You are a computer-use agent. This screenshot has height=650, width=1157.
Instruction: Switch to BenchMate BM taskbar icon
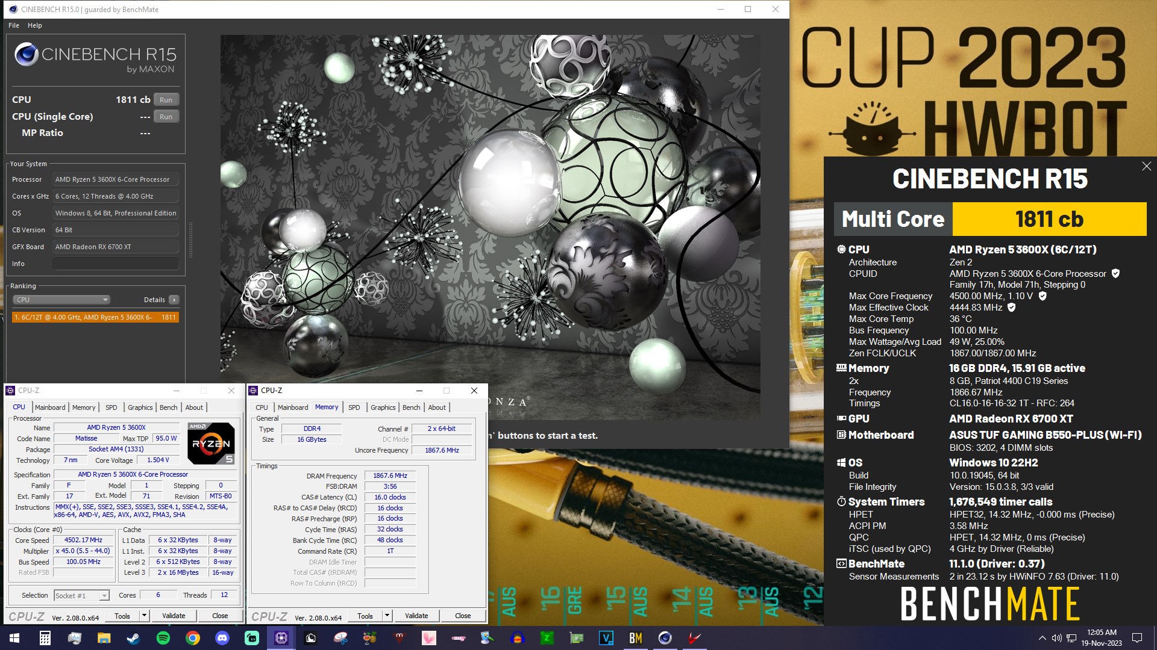coord(635,638)
